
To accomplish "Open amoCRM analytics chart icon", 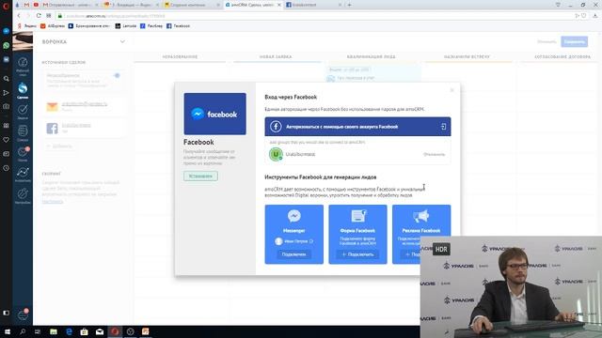I will [x=23, y=173].
